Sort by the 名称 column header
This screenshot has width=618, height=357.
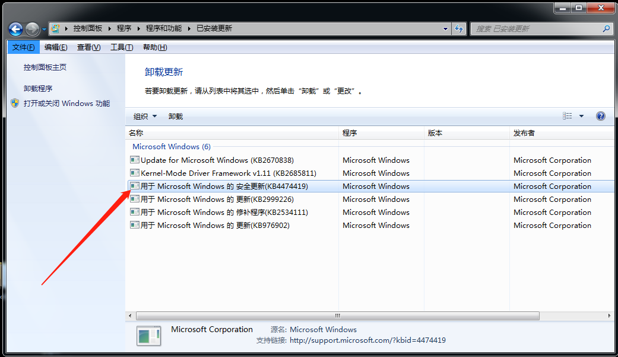pyautogui.click(x=137, y=133)
